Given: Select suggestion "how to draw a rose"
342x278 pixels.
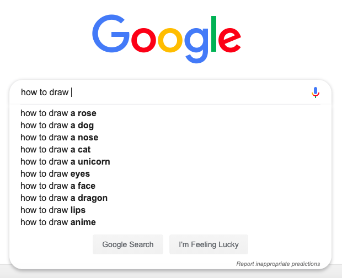Looking at the screenshot, I should click(x=58, y=113).
